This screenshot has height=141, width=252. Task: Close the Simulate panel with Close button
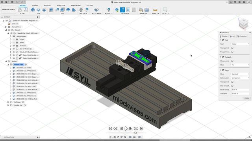(x=246, y=98)
